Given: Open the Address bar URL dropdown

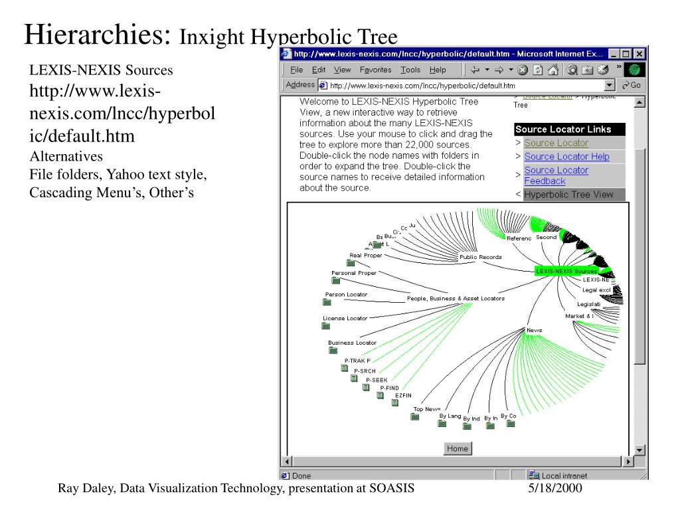Looking at the screenshot, I should (610, 86).
